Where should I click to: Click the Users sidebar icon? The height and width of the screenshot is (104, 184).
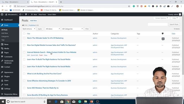pyautogui.click(x=2, y=81)
